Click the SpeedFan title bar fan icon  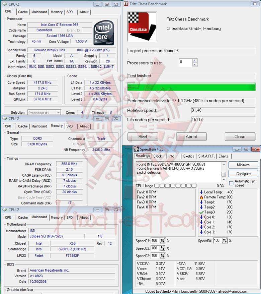(136, 149)
